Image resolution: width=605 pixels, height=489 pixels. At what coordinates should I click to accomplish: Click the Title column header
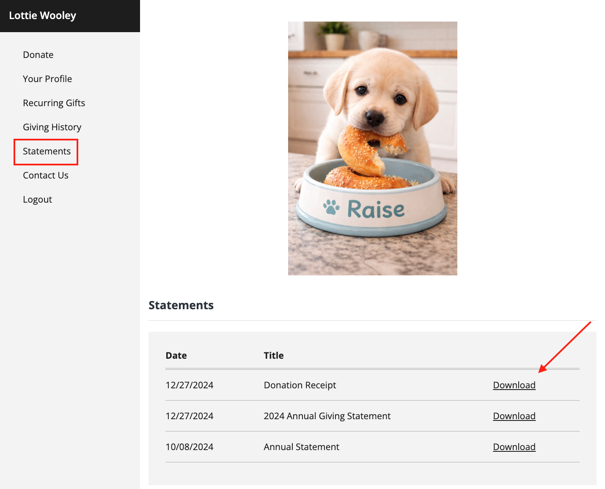[274, 356]
